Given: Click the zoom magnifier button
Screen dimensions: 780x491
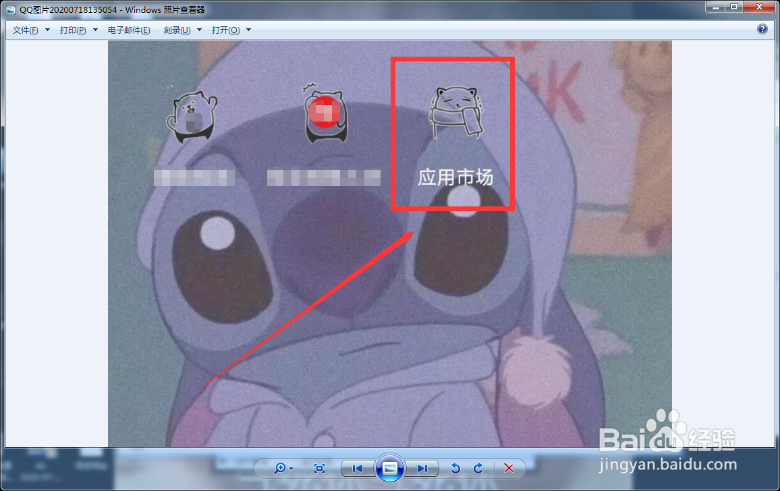Looking at the screenshot, I should pyautogui.click(x=280, y=469).
